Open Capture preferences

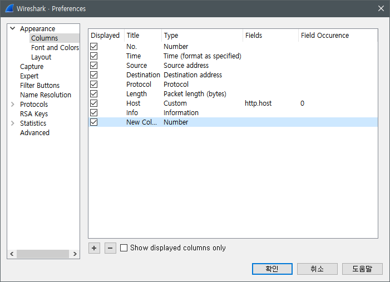tap(32, 67)
